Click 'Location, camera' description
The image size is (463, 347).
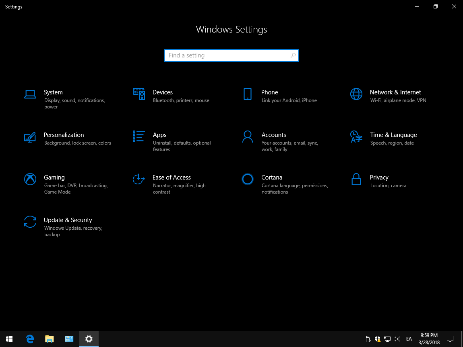point(388,186)
